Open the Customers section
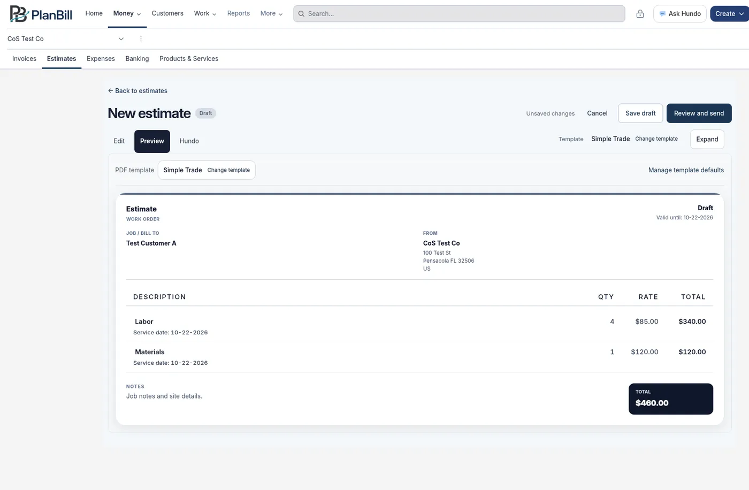749x490 pixels. (167, 13)
